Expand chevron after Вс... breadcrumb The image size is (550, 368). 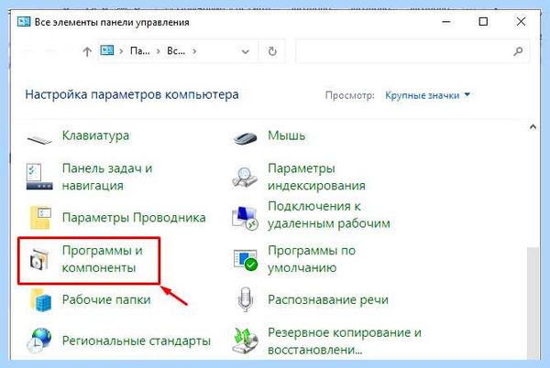(194, 51)
